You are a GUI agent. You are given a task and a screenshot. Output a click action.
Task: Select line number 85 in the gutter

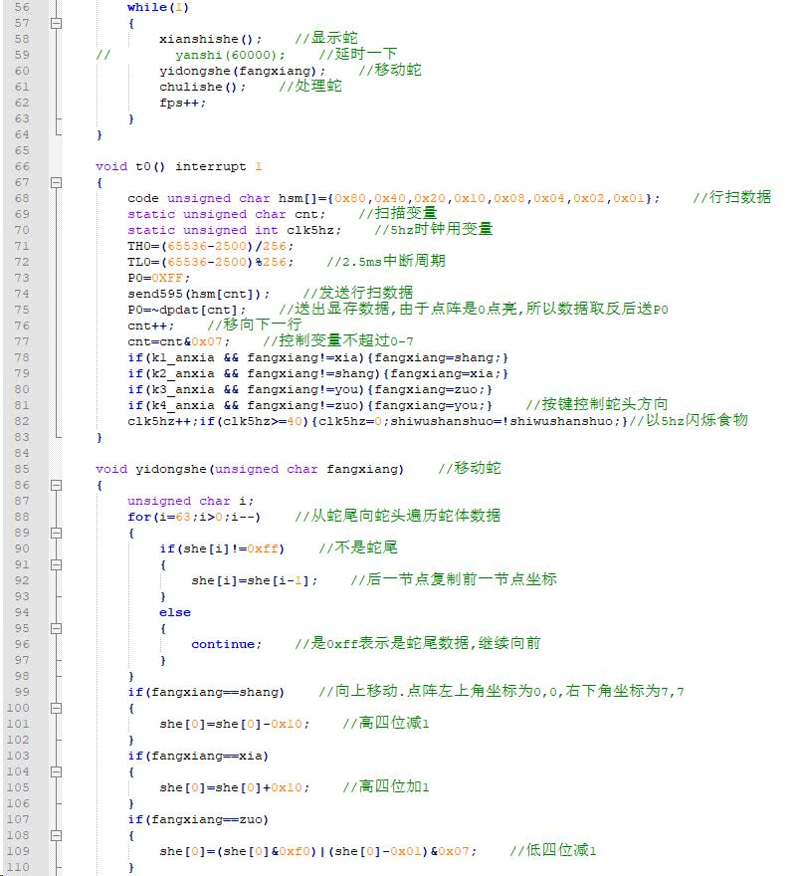click(x=22, y=469)
